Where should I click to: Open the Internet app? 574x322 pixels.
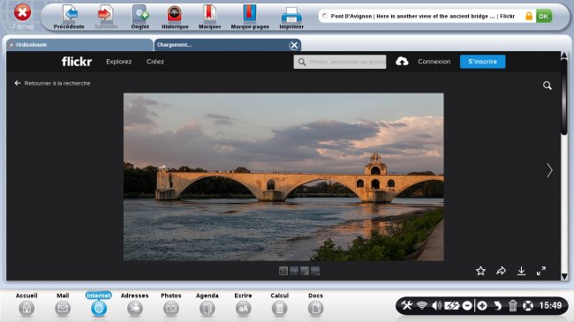[x=99, y=304]
